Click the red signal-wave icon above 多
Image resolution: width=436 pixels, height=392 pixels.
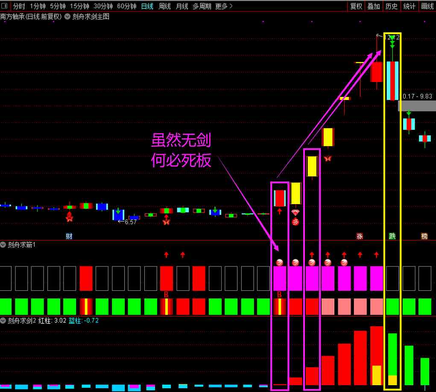[x=296, y=213]
